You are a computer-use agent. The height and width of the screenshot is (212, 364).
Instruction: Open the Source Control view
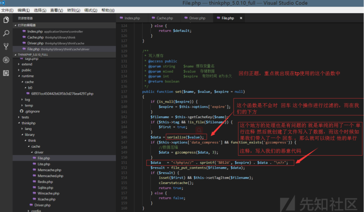[x=6, y=46]
